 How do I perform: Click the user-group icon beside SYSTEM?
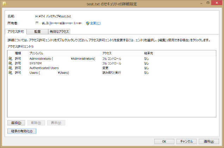tap(10, 63)
